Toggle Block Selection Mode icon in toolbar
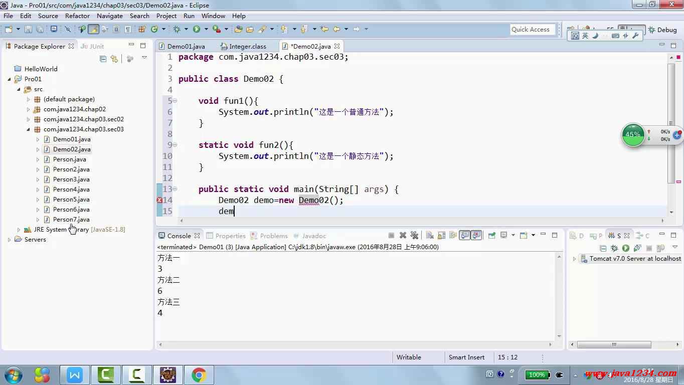 click(116, 29)
